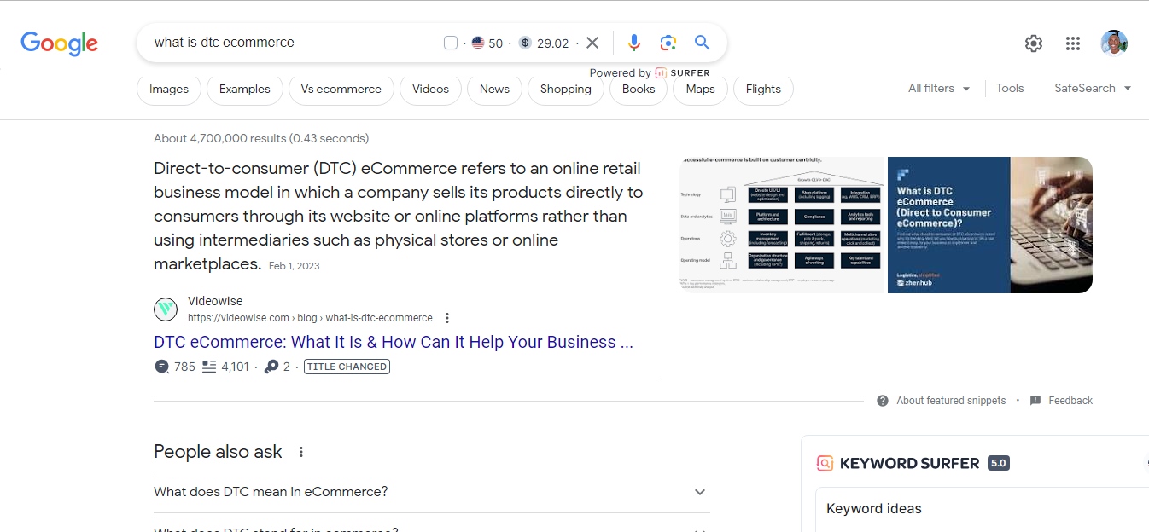Click the About featured snippets link

tap(951, 401)
